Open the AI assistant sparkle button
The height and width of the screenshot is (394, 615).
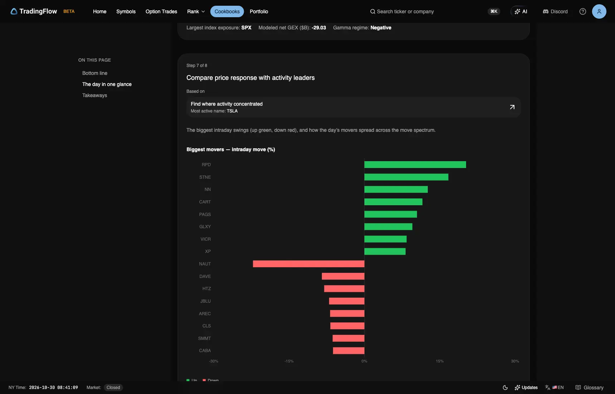[521, 11]
